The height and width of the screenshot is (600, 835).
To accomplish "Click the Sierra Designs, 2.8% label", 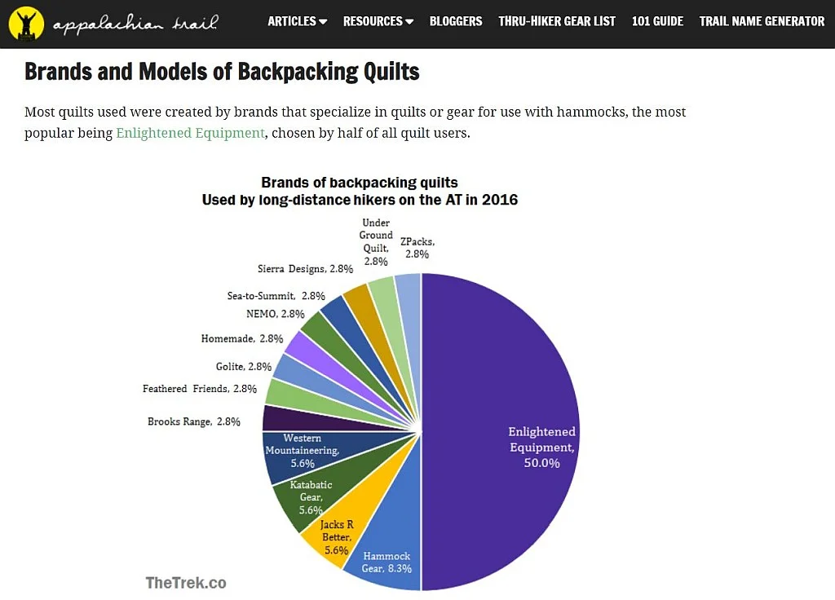I will (305, 269).
